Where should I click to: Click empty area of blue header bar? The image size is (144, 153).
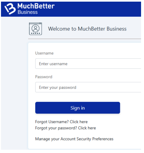tap(98, 9)
